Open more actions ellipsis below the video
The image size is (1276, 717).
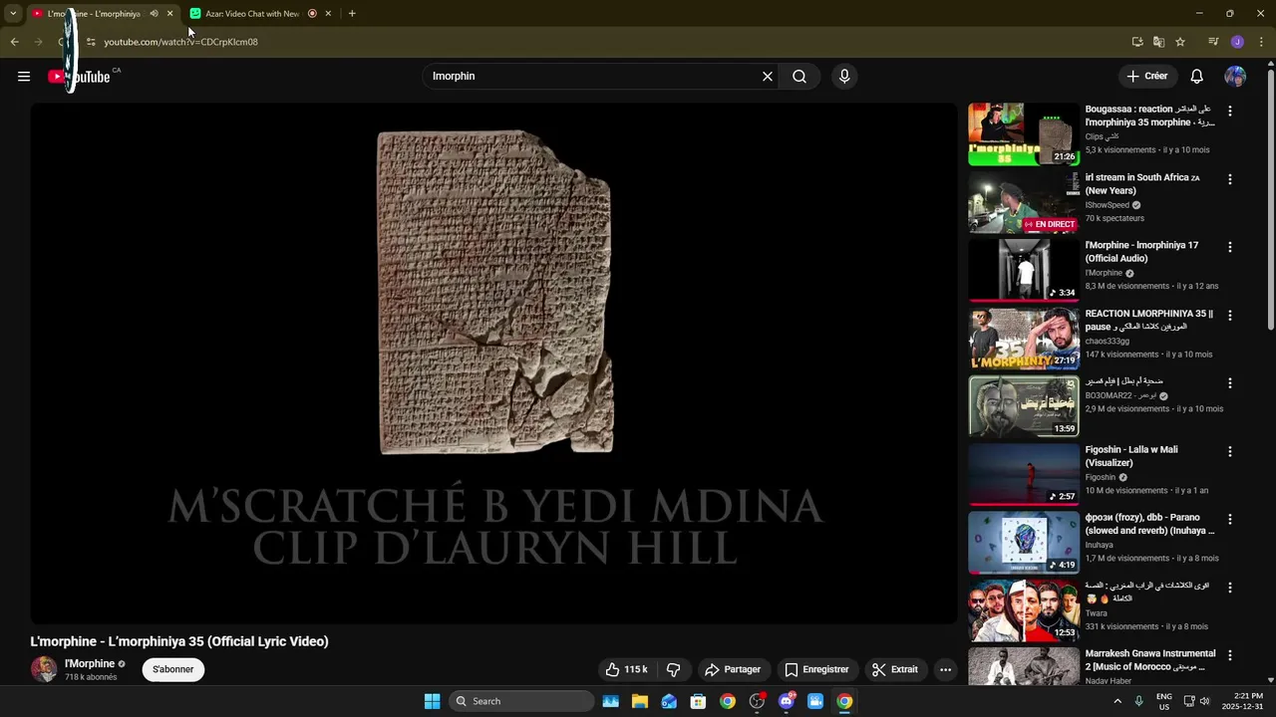click(x=945, y=669)
